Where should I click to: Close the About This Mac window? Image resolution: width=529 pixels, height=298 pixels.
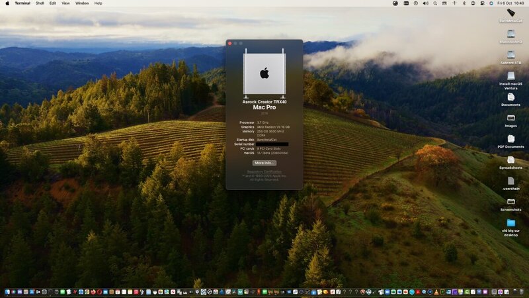(x=230, y=43)
